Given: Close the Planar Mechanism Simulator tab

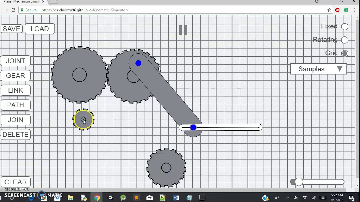Looking at the screenshot, I should 43,2.
